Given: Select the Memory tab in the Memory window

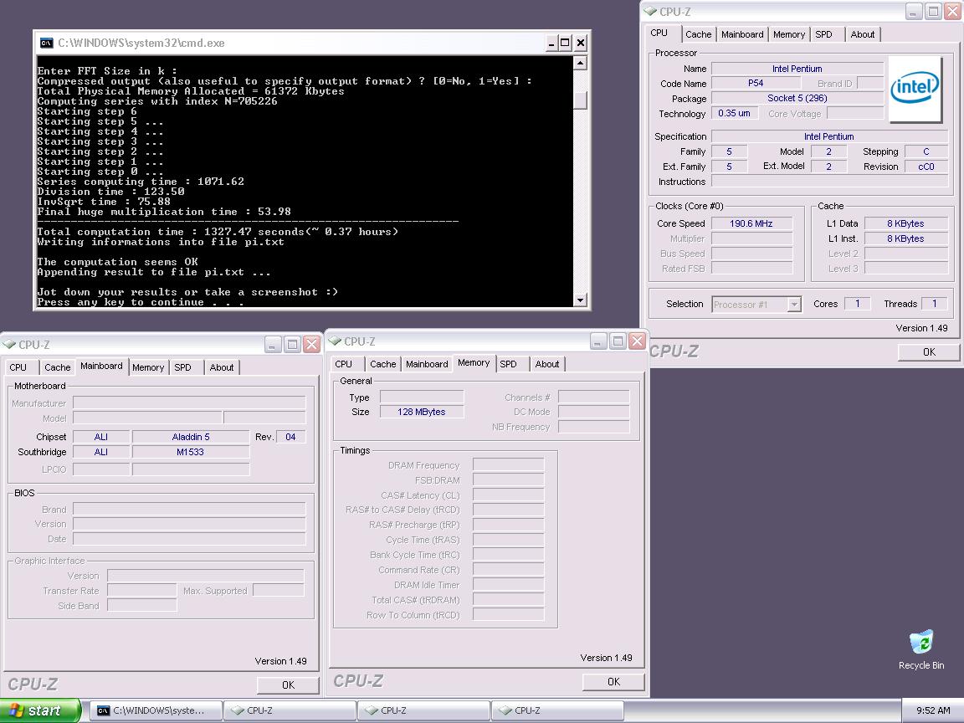Looking at the screenshot, I should pos(474,362).
